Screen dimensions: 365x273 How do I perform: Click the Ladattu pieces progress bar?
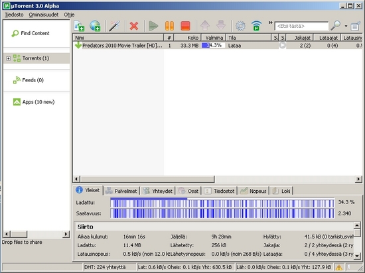[222, 202]
